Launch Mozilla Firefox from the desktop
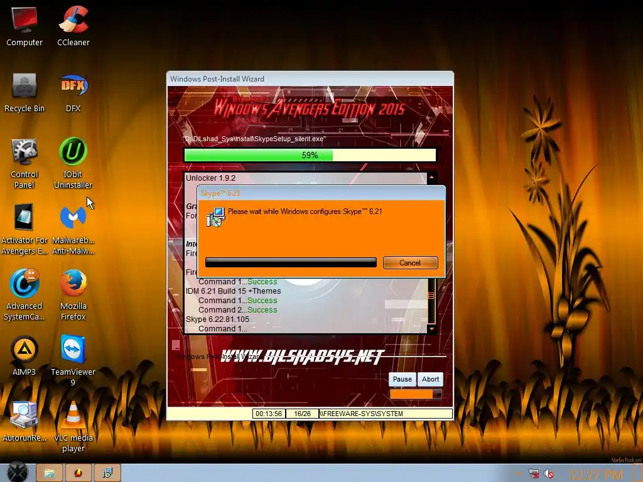The height and width of the screenshot is (482, 643). (73, 295)
